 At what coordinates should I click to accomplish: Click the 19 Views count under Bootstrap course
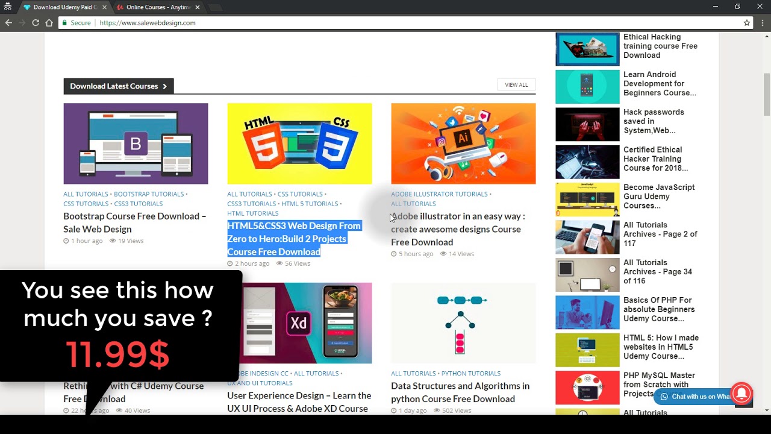pyautogui.click(x=126, y=241)
